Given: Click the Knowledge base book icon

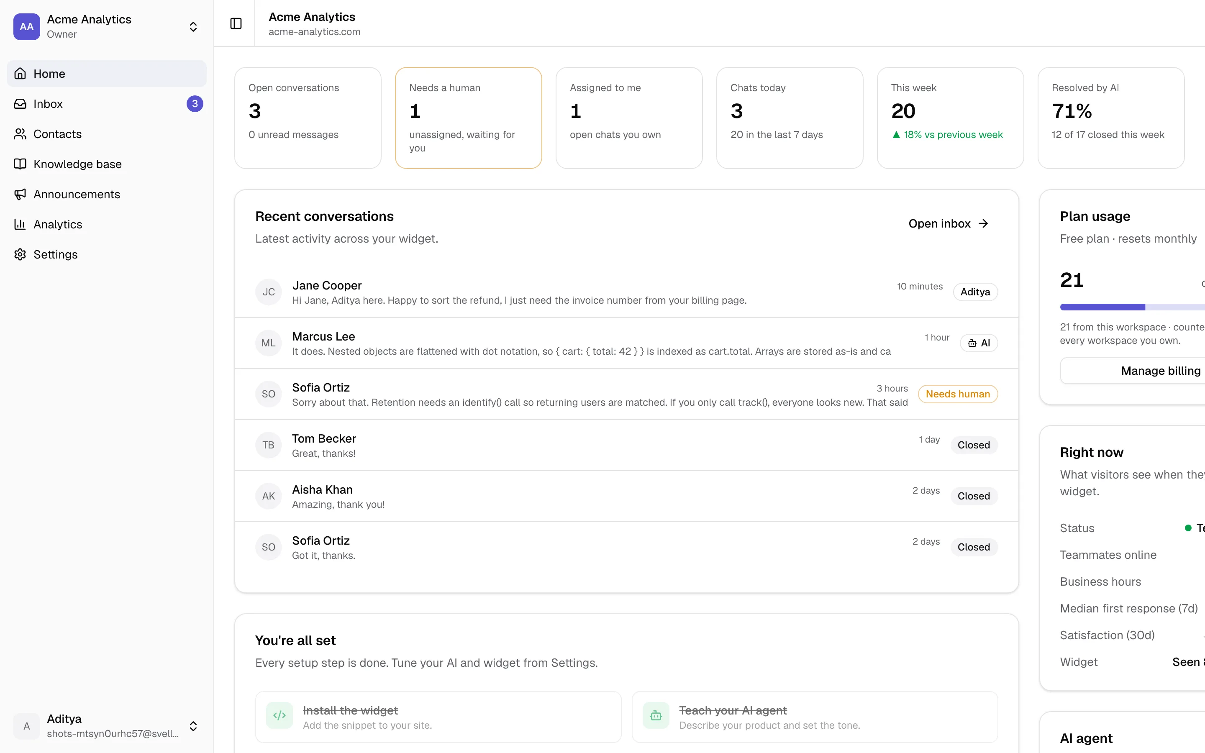Looking at the screenshot, I should pos(20,164).
